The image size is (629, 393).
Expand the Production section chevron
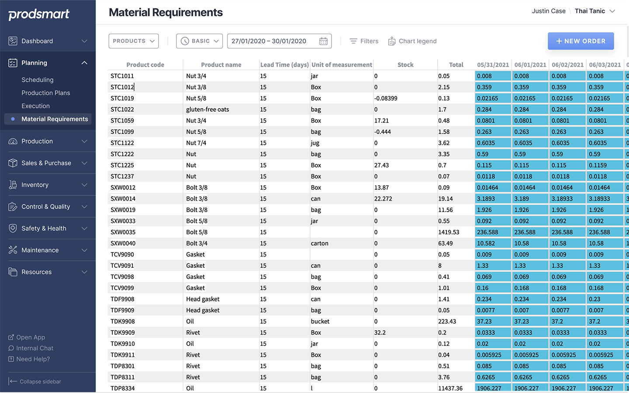(84, 141)
